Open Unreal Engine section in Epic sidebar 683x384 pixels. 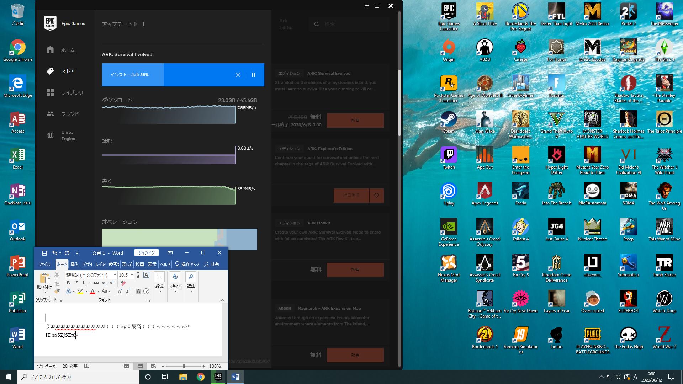[61, 135]
